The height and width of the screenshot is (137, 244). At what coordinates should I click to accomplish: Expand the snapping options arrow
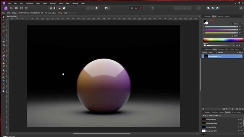(x=144, y=8)
